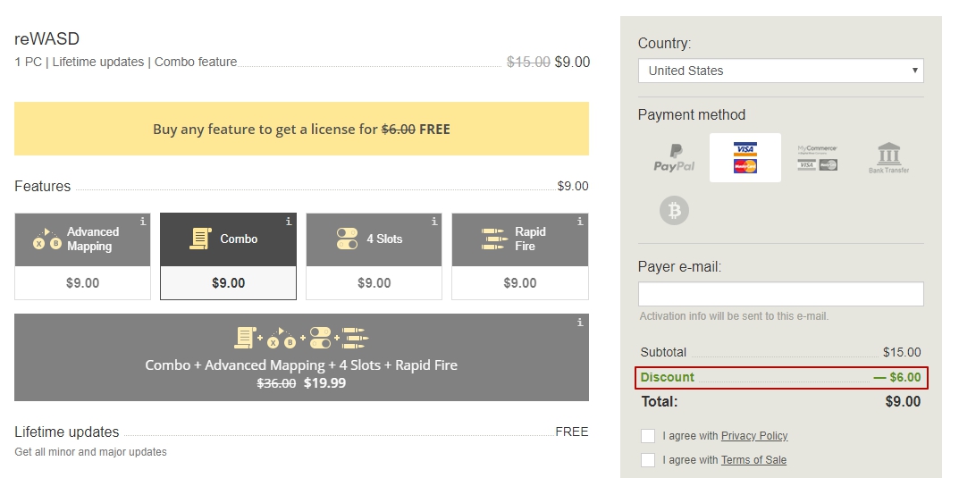Choose Bitcoin payment icon
Image resolution: width=959 pixels, height=478 pixels.
click(674, 211)
